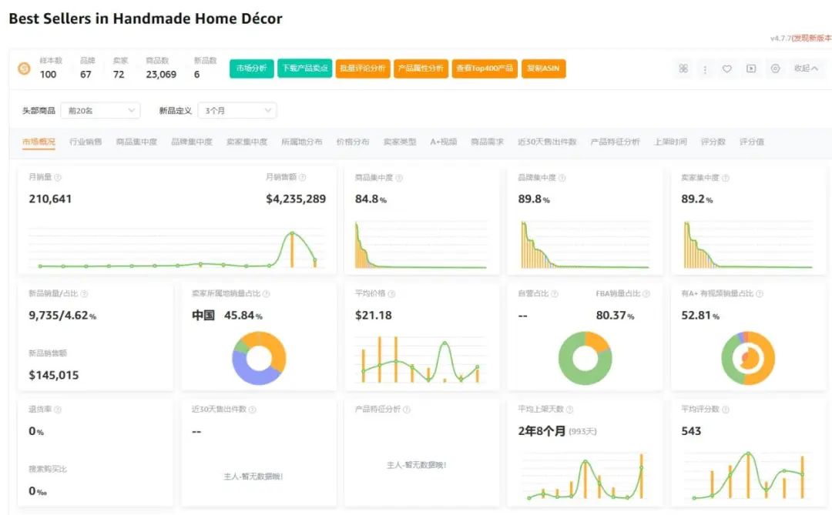Open the 近30天售出件数 tab

coord(547,142)
